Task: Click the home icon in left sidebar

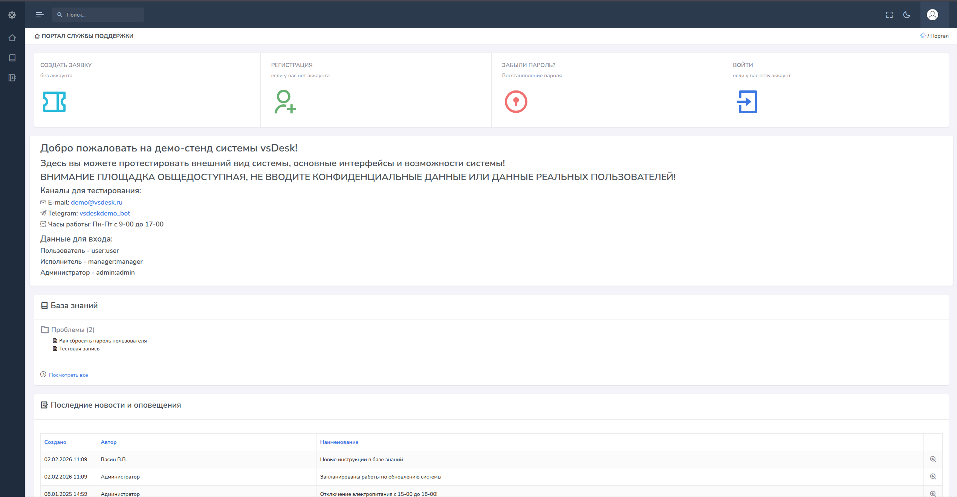Action: (12, 38)
